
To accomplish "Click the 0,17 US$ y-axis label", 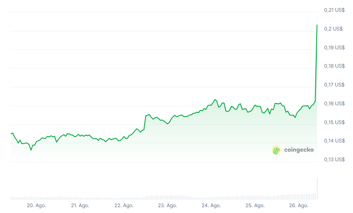I will pos(334,85).
